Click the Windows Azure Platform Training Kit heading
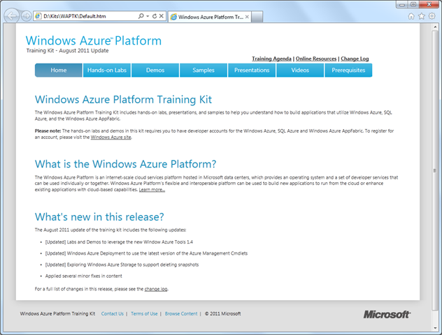The image size is (442, 335). 123,100
